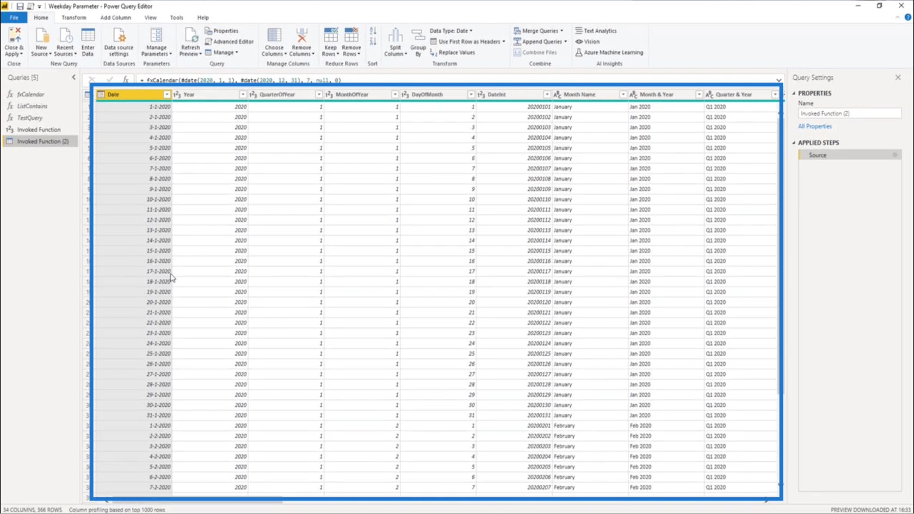Switch to the Add Column tab
Viewport: 914px width, 514px height.
click(x=115, y=17)
